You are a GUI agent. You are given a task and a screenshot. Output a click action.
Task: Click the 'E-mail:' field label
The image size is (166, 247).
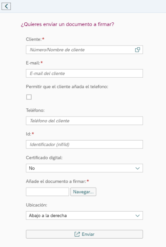(33, 63)
